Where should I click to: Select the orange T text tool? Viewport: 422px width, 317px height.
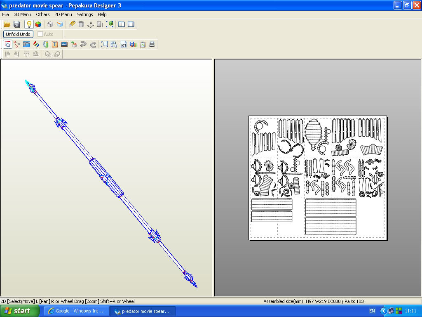coord(55,45)
